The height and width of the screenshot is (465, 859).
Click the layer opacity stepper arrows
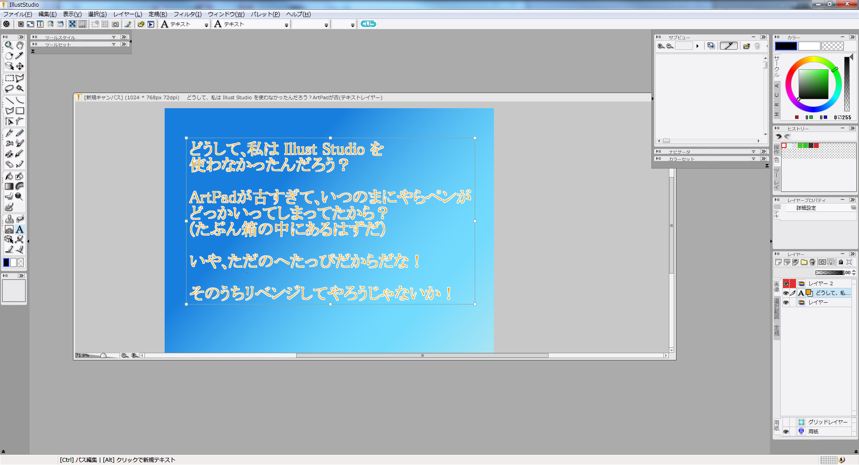pos(854,273)
